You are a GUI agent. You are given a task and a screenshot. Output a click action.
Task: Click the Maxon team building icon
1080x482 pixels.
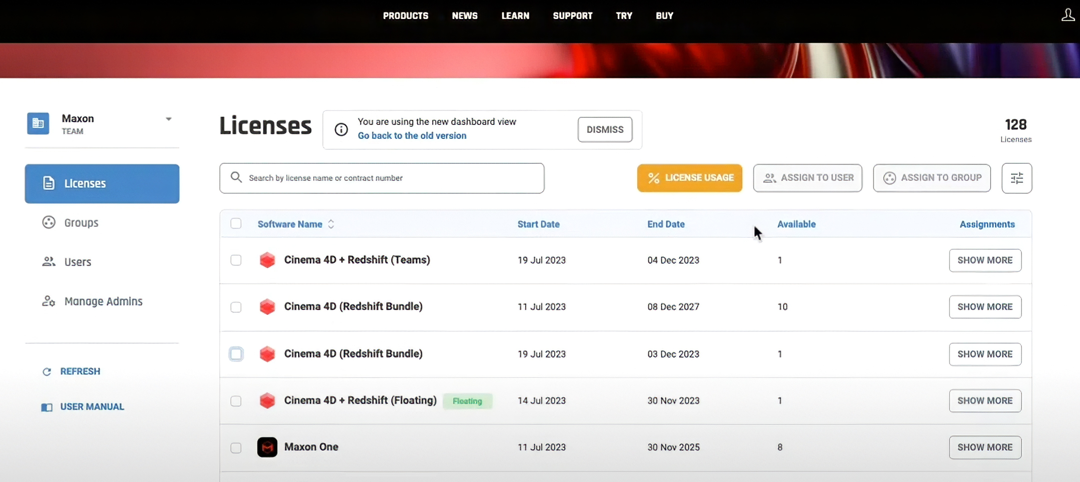click(38, 123)
